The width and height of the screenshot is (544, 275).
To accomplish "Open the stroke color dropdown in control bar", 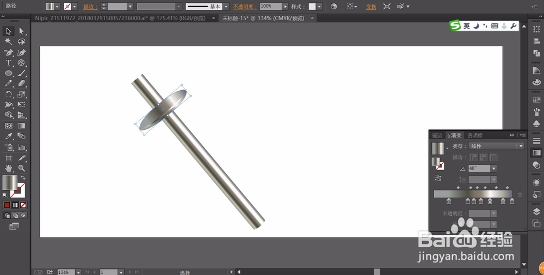I will point(75,6).
